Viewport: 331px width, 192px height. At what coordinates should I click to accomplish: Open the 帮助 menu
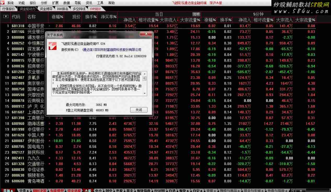pos(111,3)
